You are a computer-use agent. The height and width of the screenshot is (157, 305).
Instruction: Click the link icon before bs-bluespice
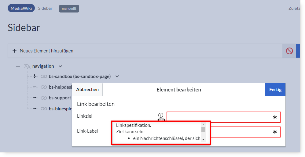click(44, 109)
